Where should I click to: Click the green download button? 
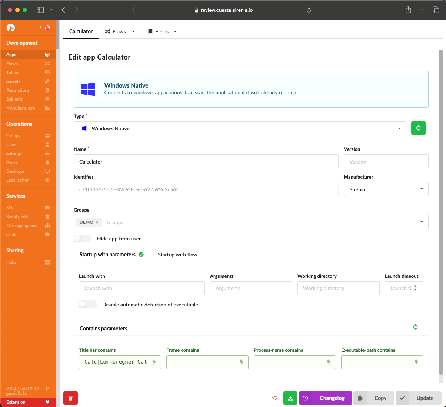[290, 398]
